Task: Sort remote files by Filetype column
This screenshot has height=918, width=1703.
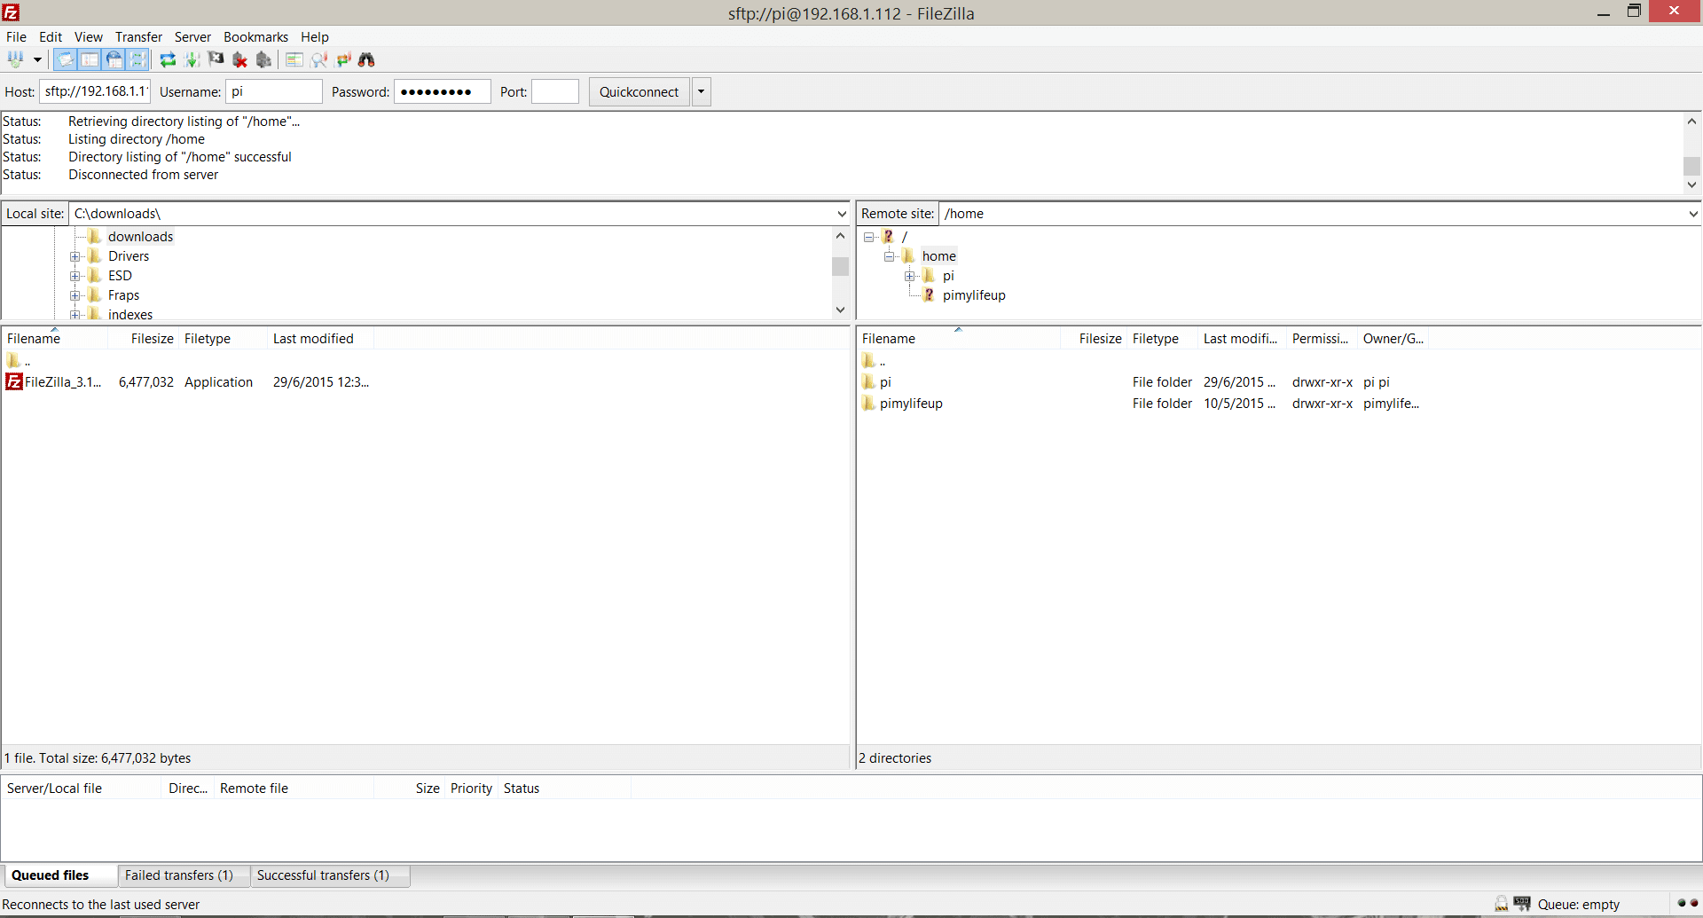Action: [1162, 339]
